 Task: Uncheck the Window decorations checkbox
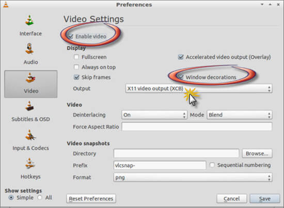(x=181, y=77)
